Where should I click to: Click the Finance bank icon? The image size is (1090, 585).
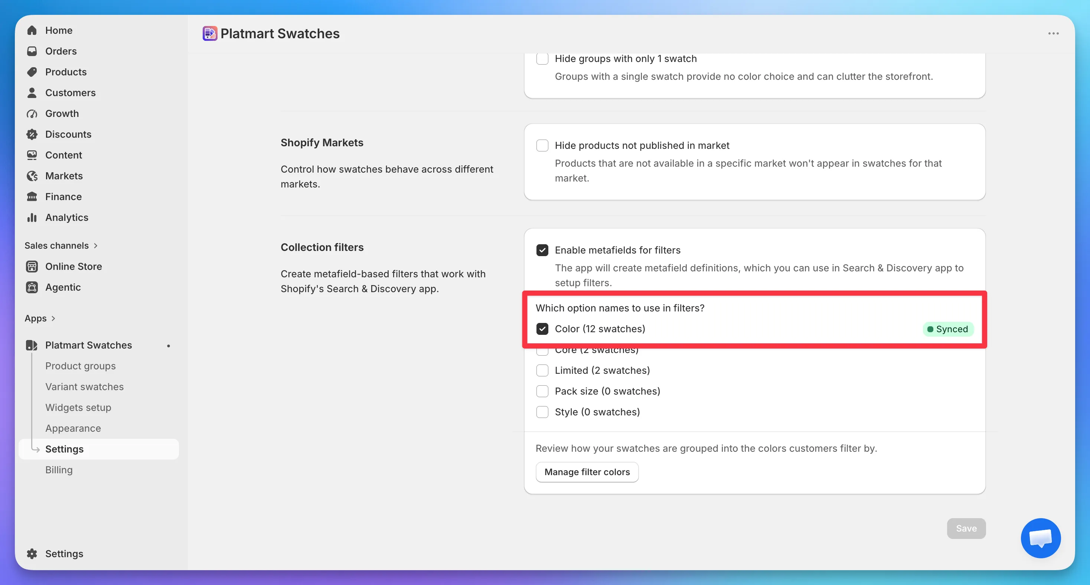32,196
